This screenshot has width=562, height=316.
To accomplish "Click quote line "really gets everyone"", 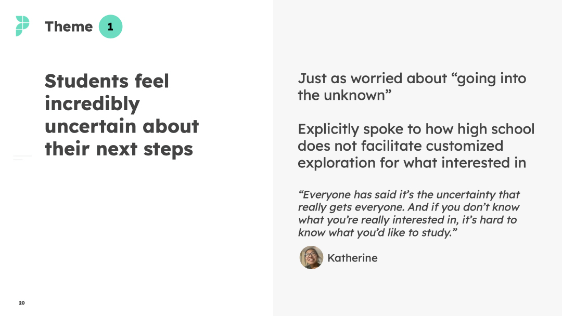I will point(408,207).
